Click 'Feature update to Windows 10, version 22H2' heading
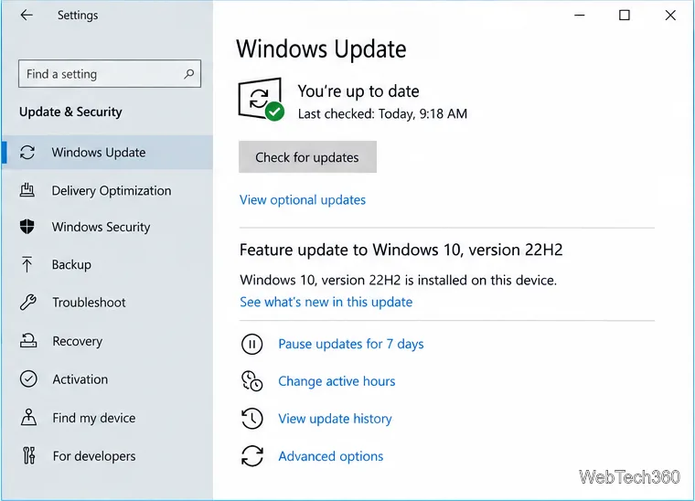This screenshot has width=695, height=501. tap(401, 250)
